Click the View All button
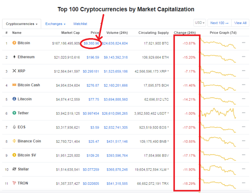Screen dimensions: 252x193 (240, 23)
